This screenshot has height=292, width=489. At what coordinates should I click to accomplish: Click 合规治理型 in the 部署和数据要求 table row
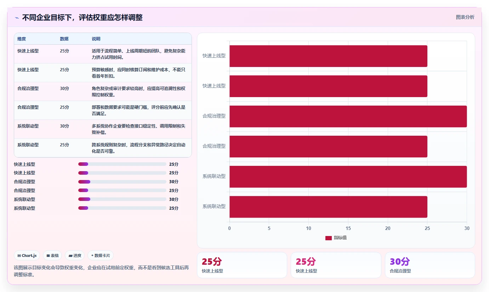[28, 107]
